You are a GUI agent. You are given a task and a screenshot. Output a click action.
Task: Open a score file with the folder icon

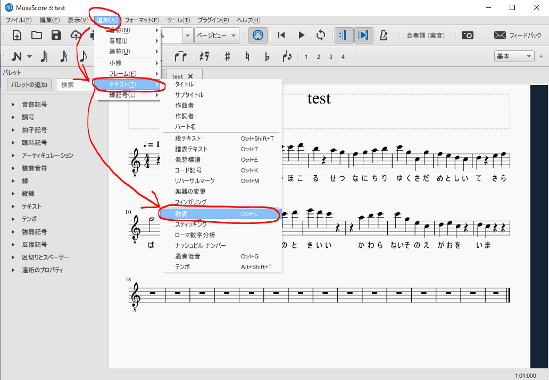(36, 35)
